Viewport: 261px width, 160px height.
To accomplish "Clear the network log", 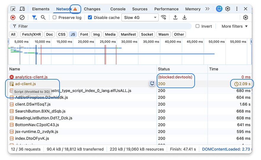I will (22, 17).
